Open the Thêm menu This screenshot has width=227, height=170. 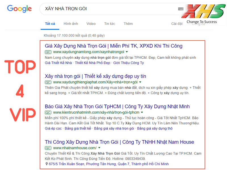(128, 24)
